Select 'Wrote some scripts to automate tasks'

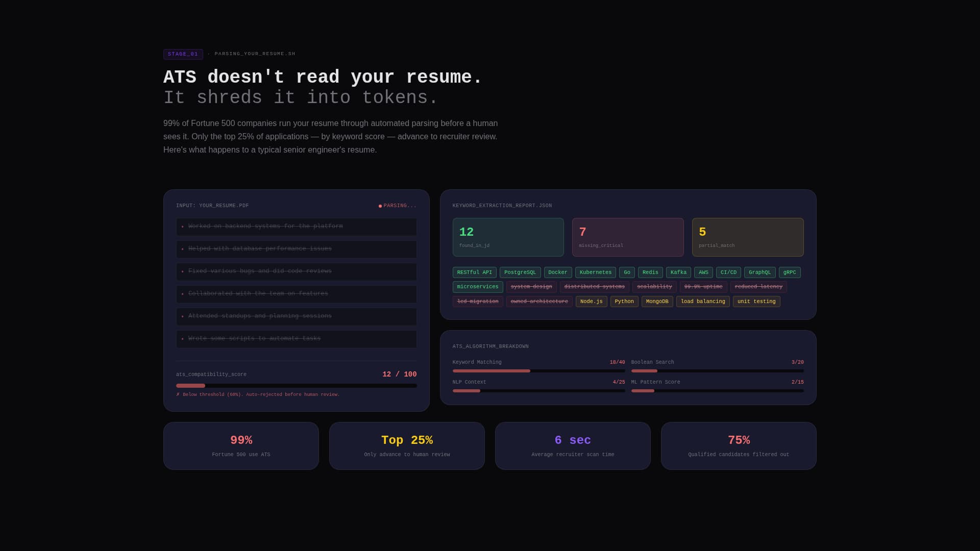[296, 339]
